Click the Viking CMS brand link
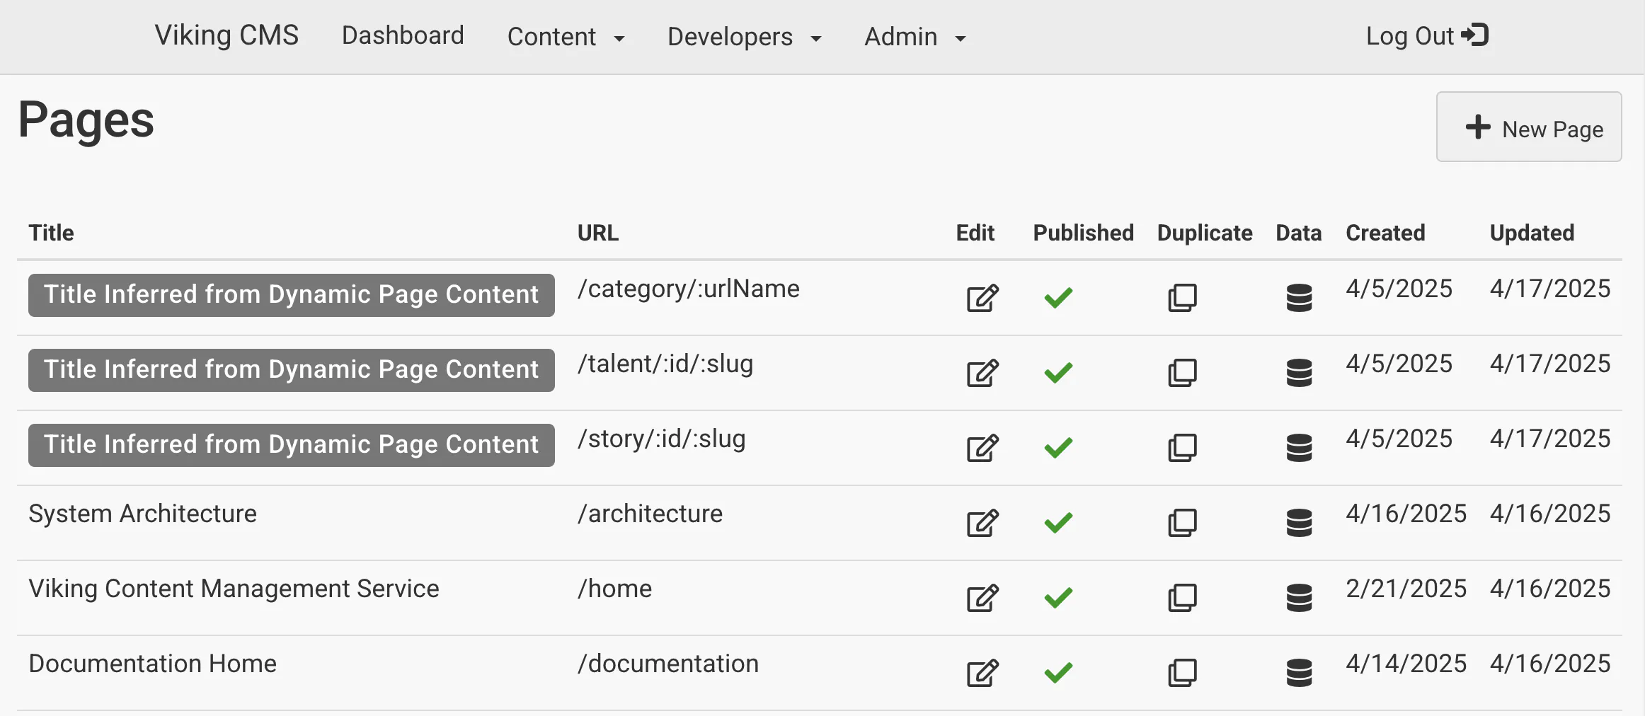The image size is (1645, 716). click(x=227, y=35)
